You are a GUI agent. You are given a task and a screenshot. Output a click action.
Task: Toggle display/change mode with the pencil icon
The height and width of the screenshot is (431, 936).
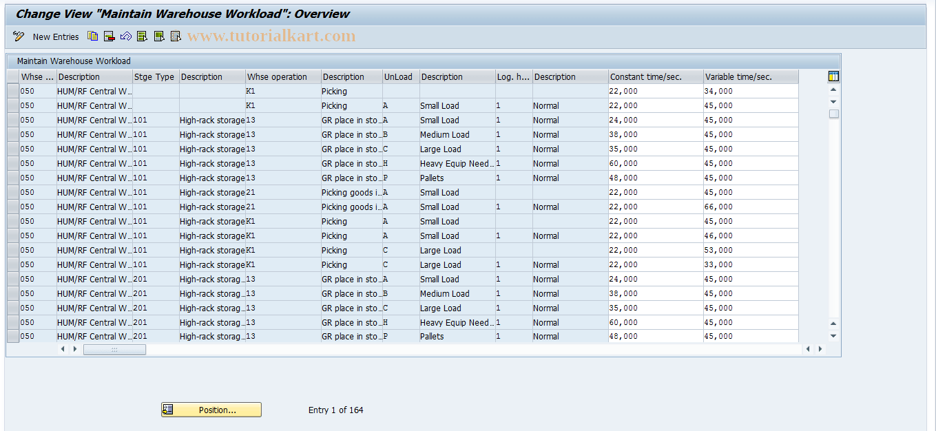pyautogui.click(x=19, y=36)
